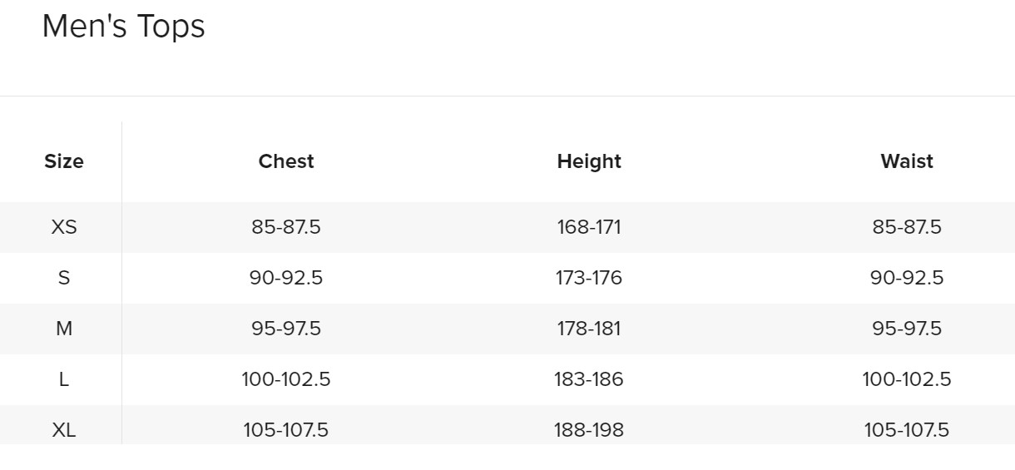Click the S height value 173-176
This screenshot has width=1015, height=470.
click(x=589, y=278)
